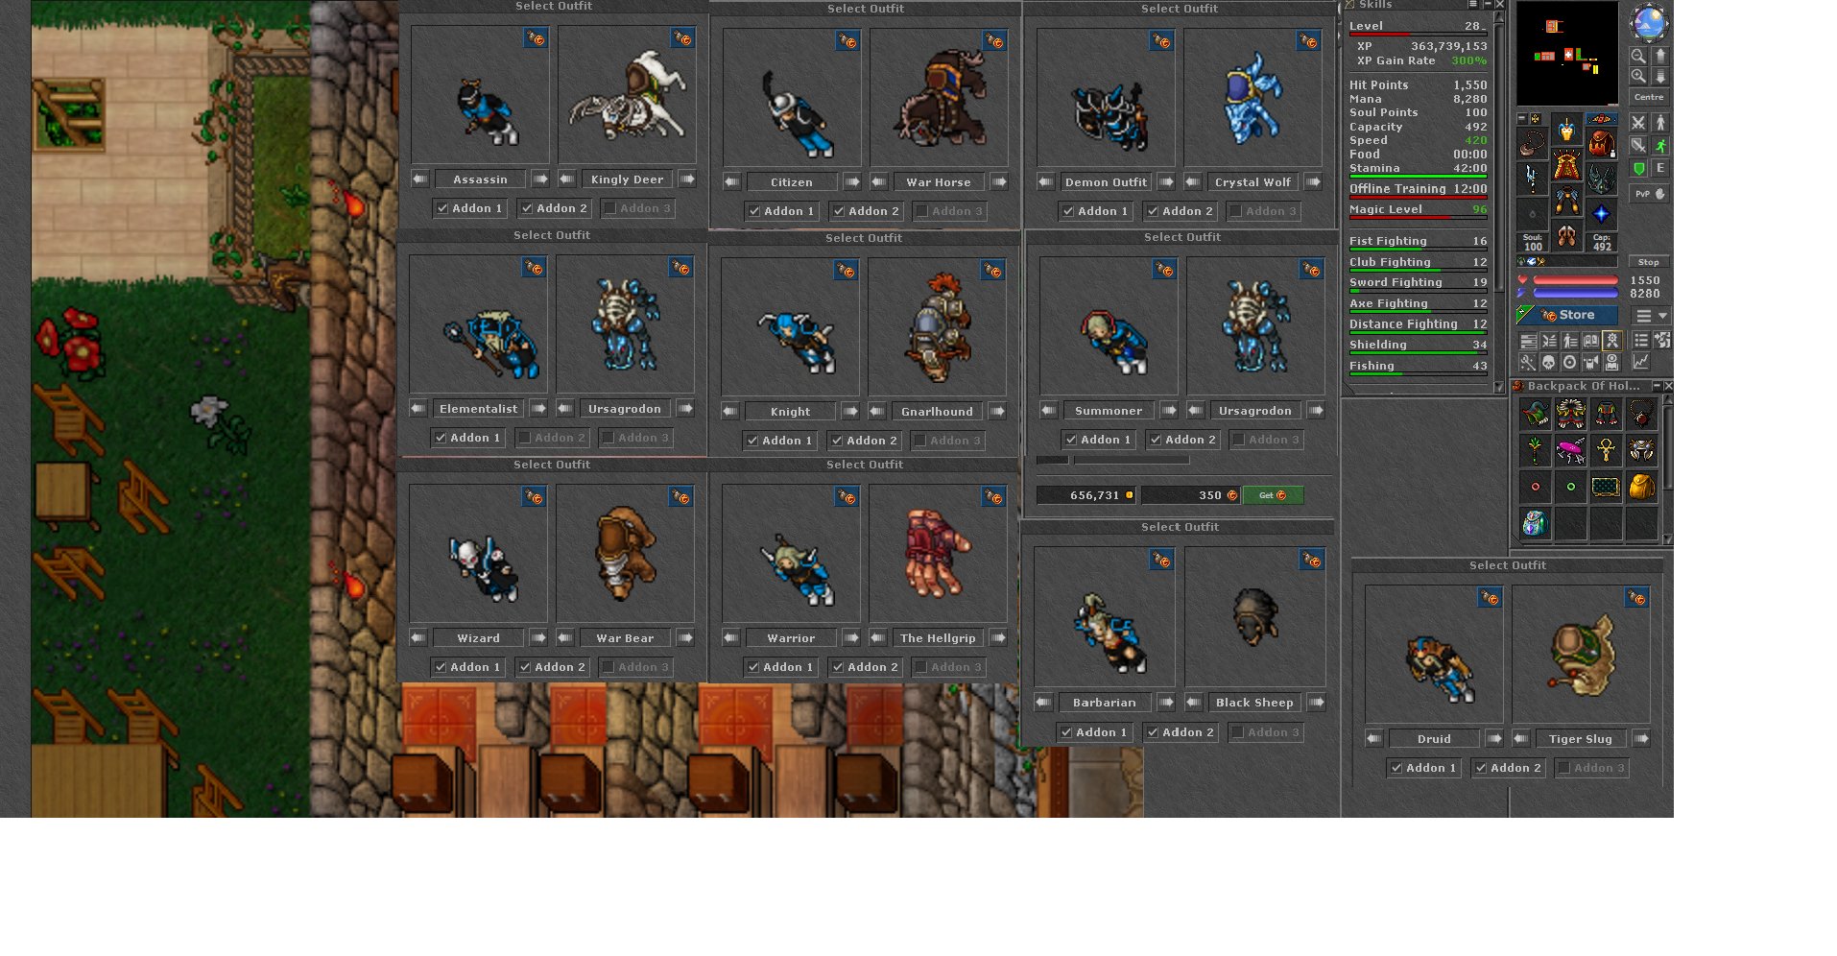Previous mount arrow left of The Hellgrip
1837x956 pixels.
[879, 638]
